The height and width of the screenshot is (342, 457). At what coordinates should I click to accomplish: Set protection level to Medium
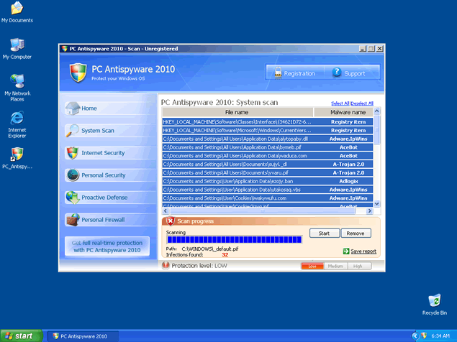pyautogui.click(x=336, y=266)
